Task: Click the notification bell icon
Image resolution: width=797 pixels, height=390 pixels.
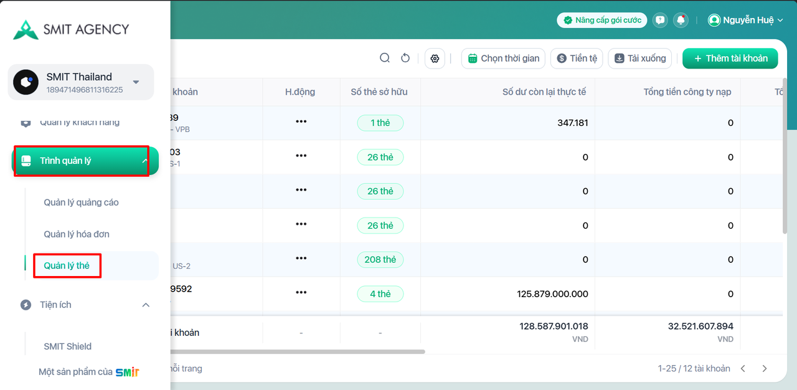Action: [681, 20]
